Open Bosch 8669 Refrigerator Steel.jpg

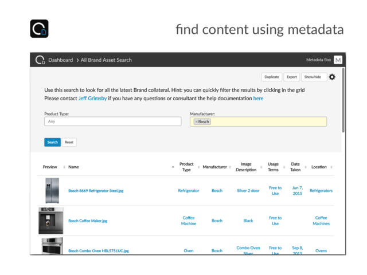(96, 191)
